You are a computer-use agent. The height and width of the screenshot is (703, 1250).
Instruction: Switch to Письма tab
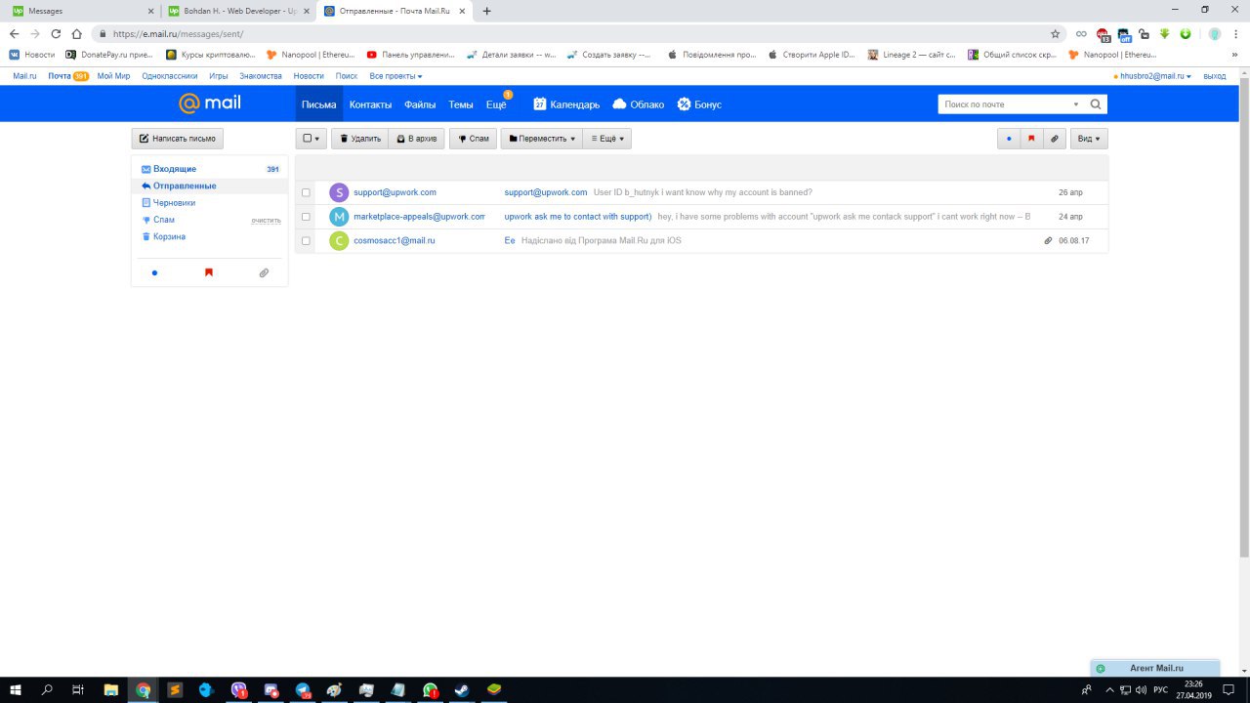point(319,104)
